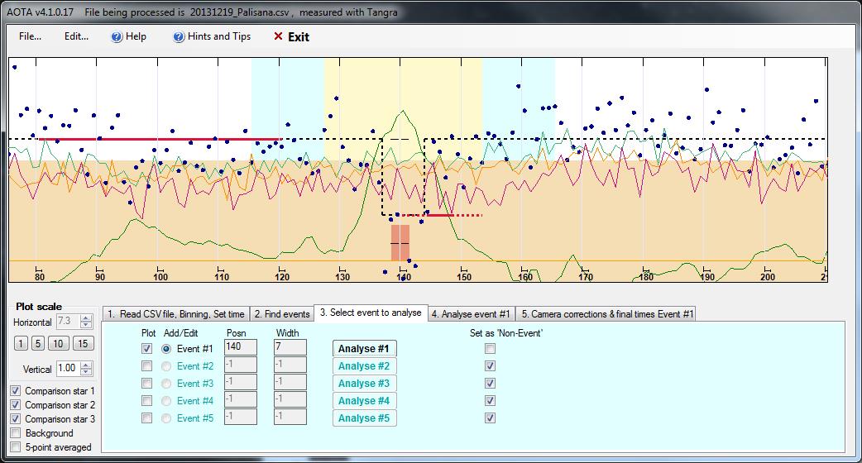862x463 pixels.
Task: Uncheck Non-Event checkbox for Event #4
Action: coord(490,400)
